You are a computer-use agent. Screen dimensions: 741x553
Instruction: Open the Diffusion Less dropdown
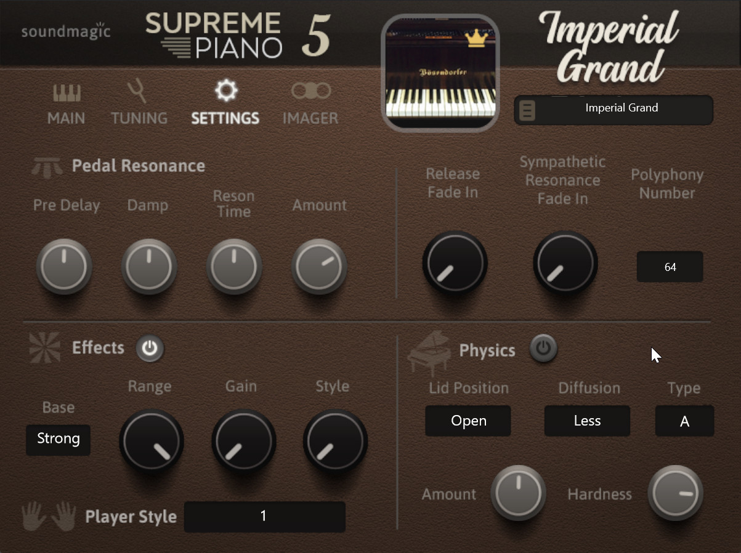tap(587, 421)
